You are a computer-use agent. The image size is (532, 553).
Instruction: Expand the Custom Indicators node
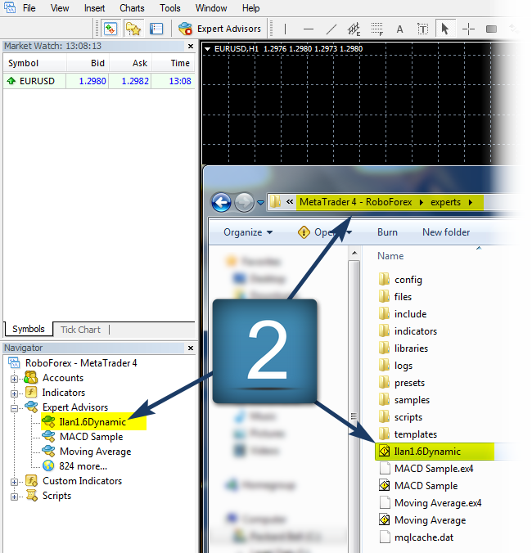pos(14,481)
